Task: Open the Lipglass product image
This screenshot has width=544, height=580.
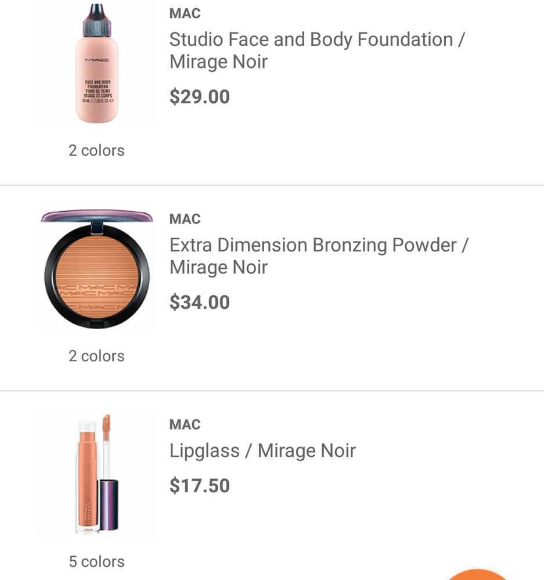Action: pos(97,473)
